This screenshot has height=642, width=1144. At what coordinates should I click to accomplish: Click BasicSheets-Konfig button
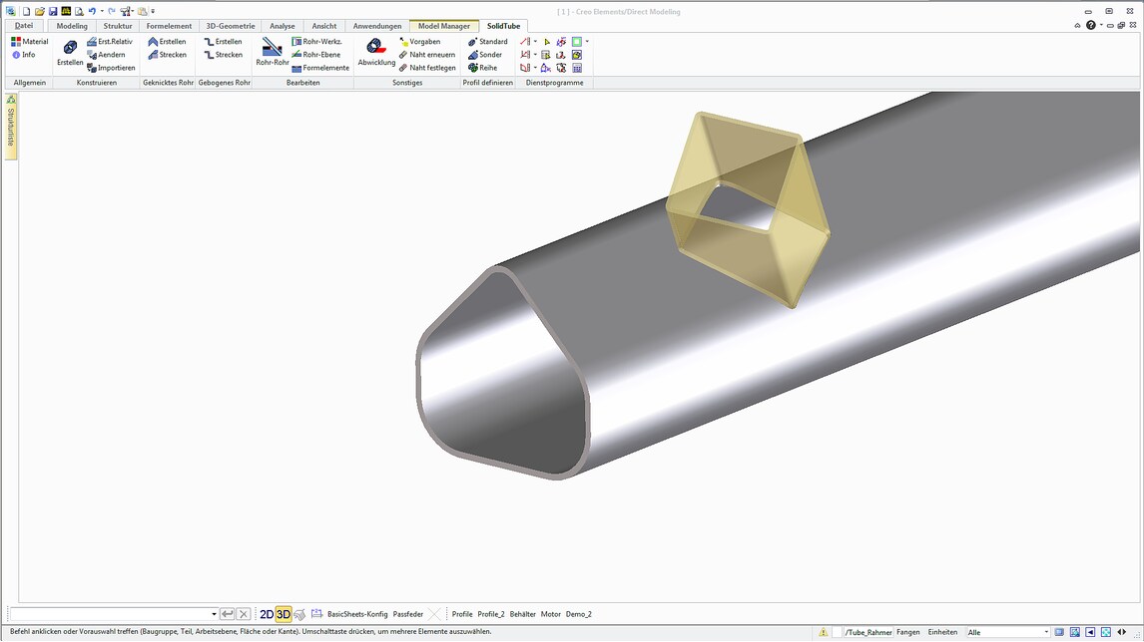tap(356, 614)
